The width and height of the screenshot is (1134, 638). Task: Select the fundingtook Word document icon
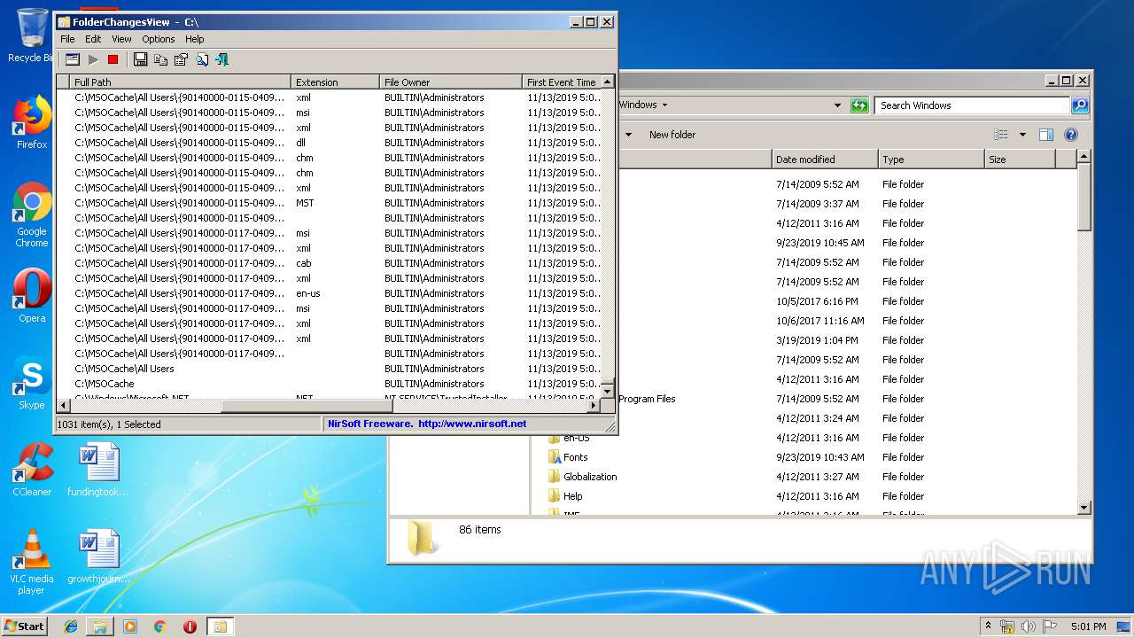pos(97,470)
